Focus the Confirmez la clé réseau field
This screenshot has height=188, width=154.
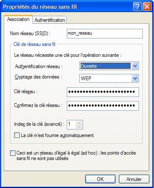(103, 106)
